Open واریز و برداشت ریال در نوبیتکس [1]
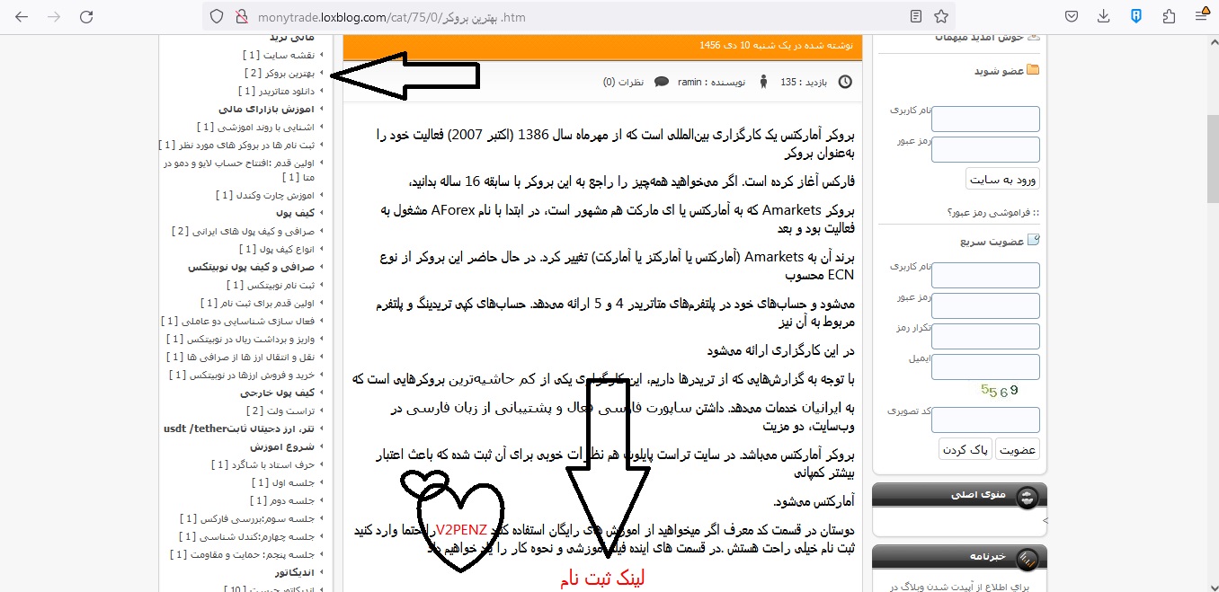 240,339
